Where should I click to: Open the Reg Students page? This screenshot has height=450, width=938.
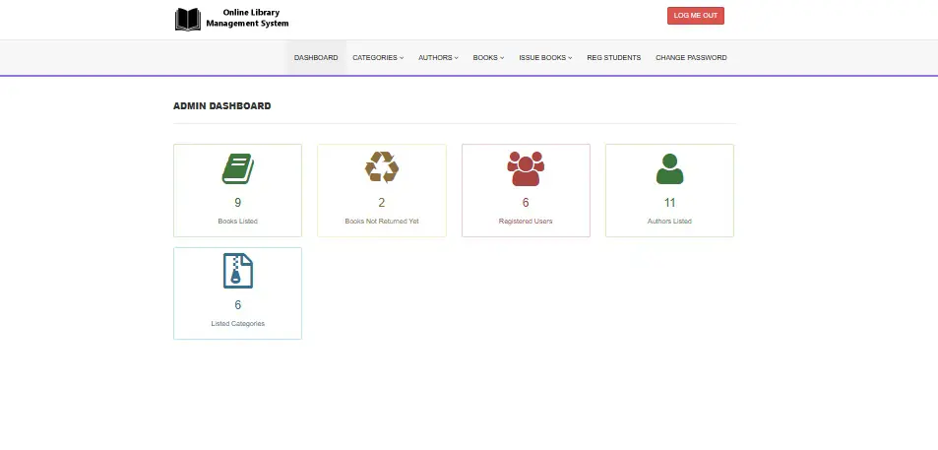tap(614, 57)
